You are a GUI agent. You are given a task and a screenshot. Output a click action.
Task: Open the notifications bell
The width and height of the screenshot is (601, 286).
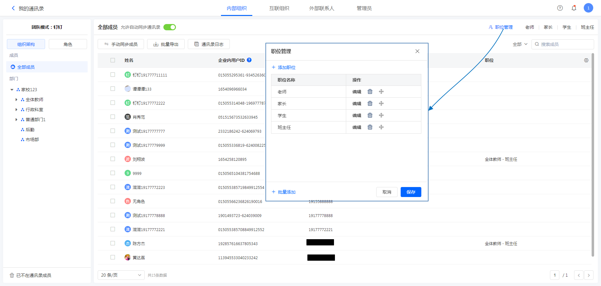tap(574, 8)
